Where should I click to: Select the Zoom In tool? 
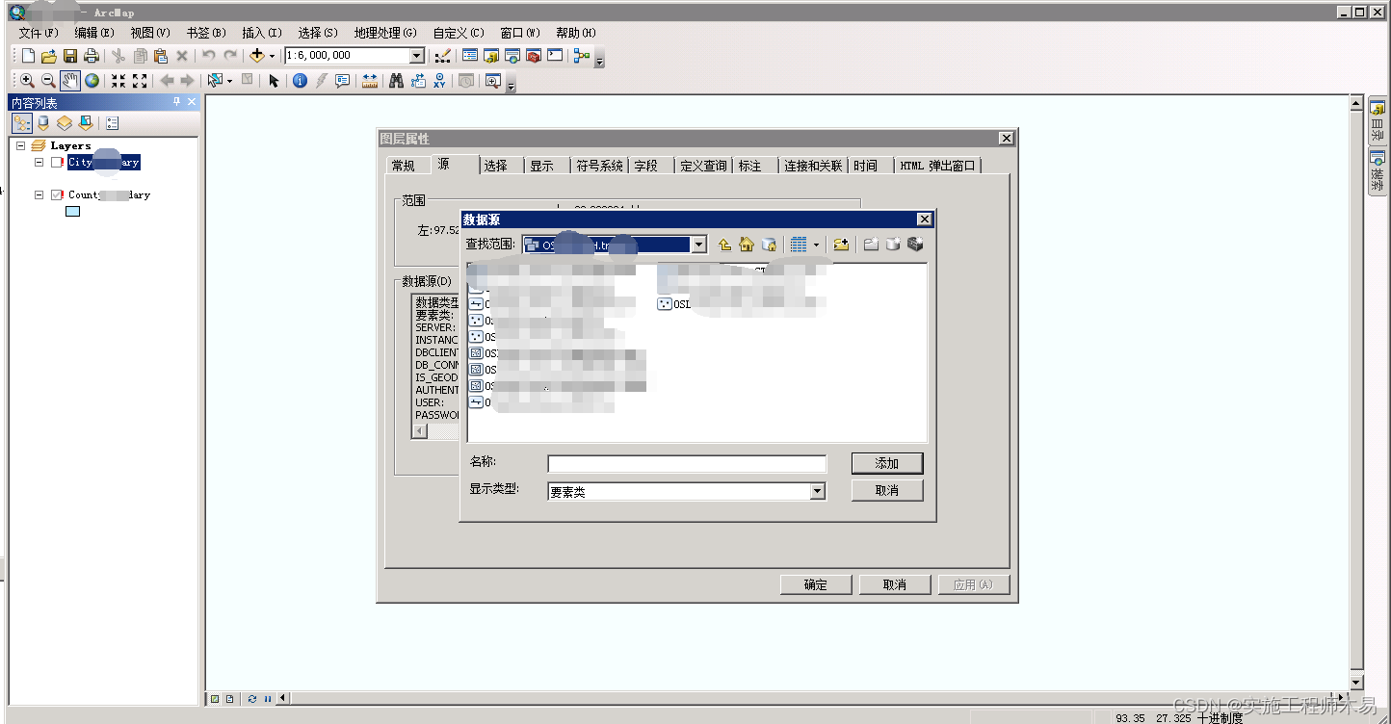point(27,81)
